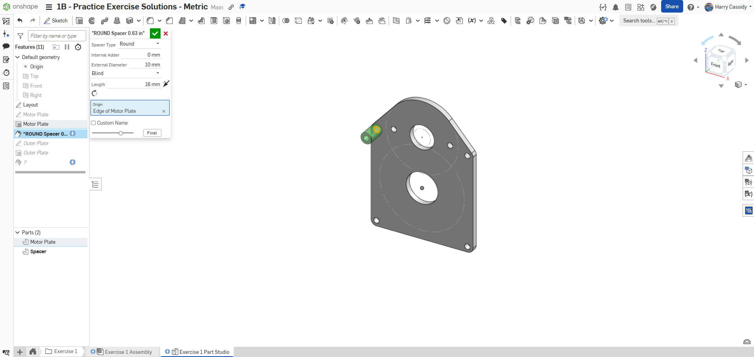
Task: Click the feature preview slider handle
Action: pos(121,133)
